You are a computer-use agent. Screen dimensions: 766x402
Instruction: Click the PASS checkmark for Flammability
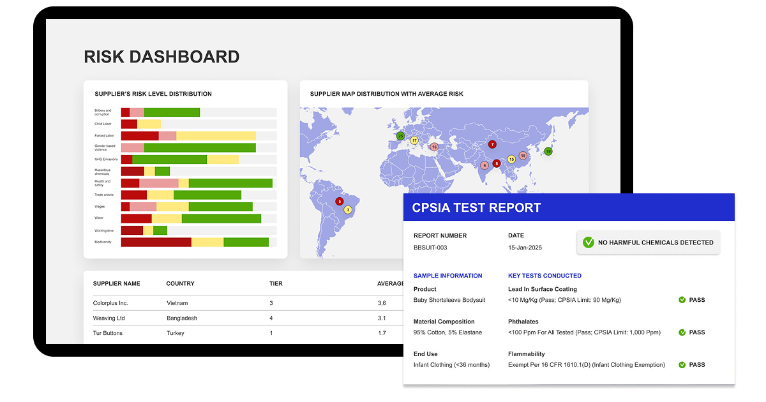(x=682, y=365)
